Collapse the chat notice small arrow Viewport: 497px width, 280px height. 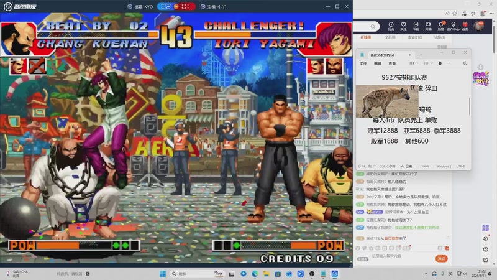(x=448, y=237)
